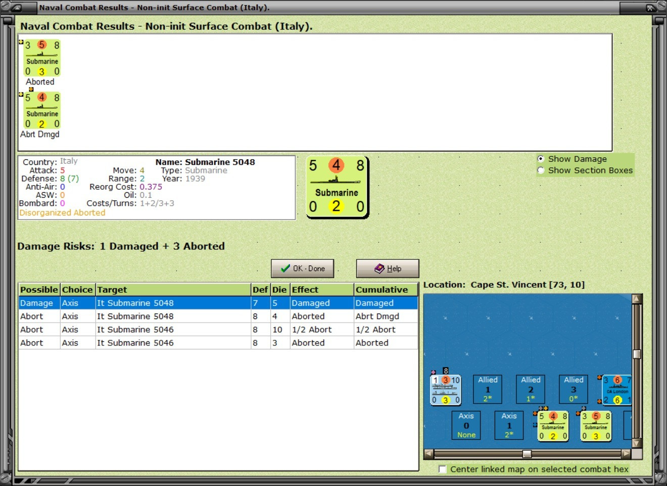
Task: Click the Damaged cumulative cell in first row
Action: [386, 303]
